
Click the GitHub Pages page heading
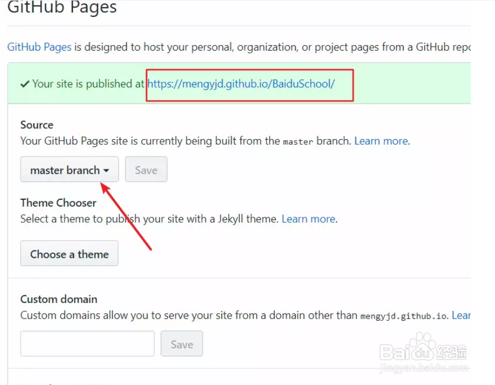point(62,7)
